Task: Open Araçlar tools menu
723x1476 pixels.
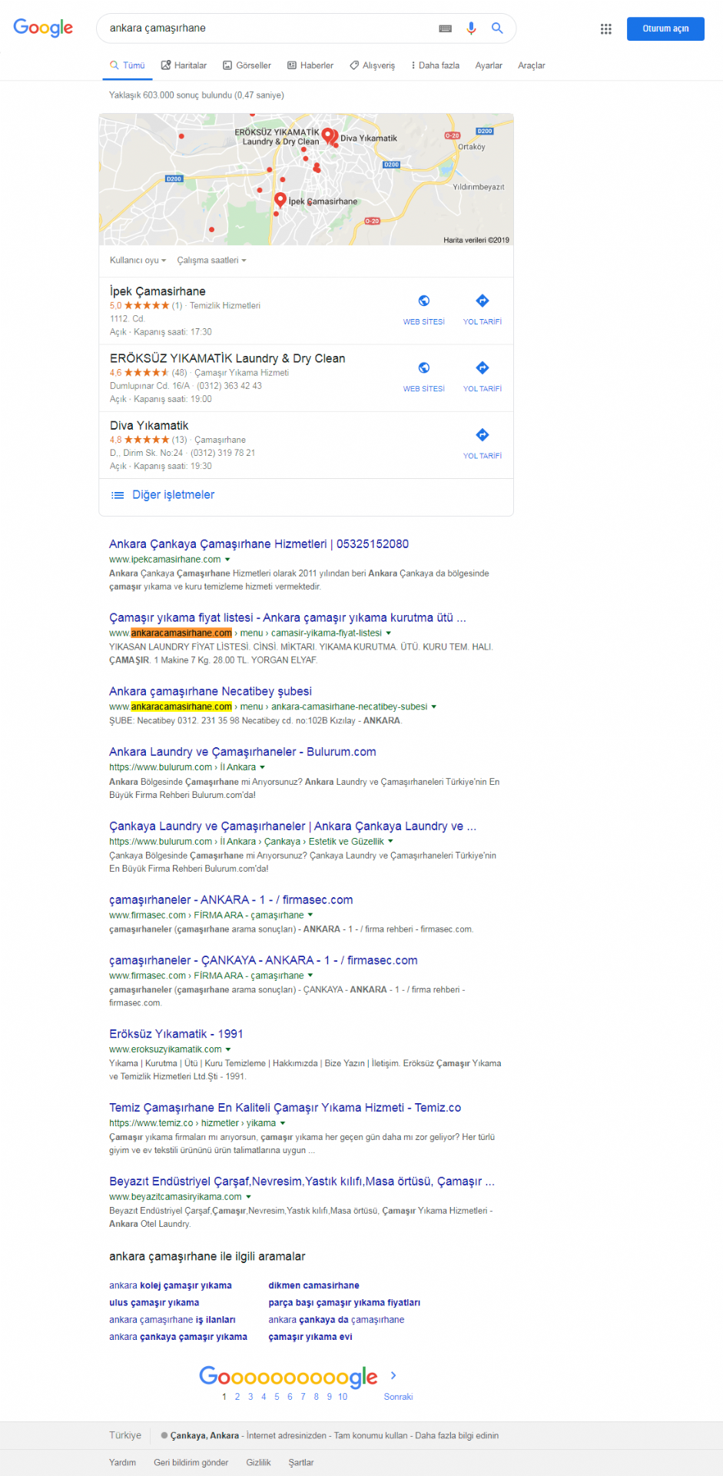Action: point(532,65)
